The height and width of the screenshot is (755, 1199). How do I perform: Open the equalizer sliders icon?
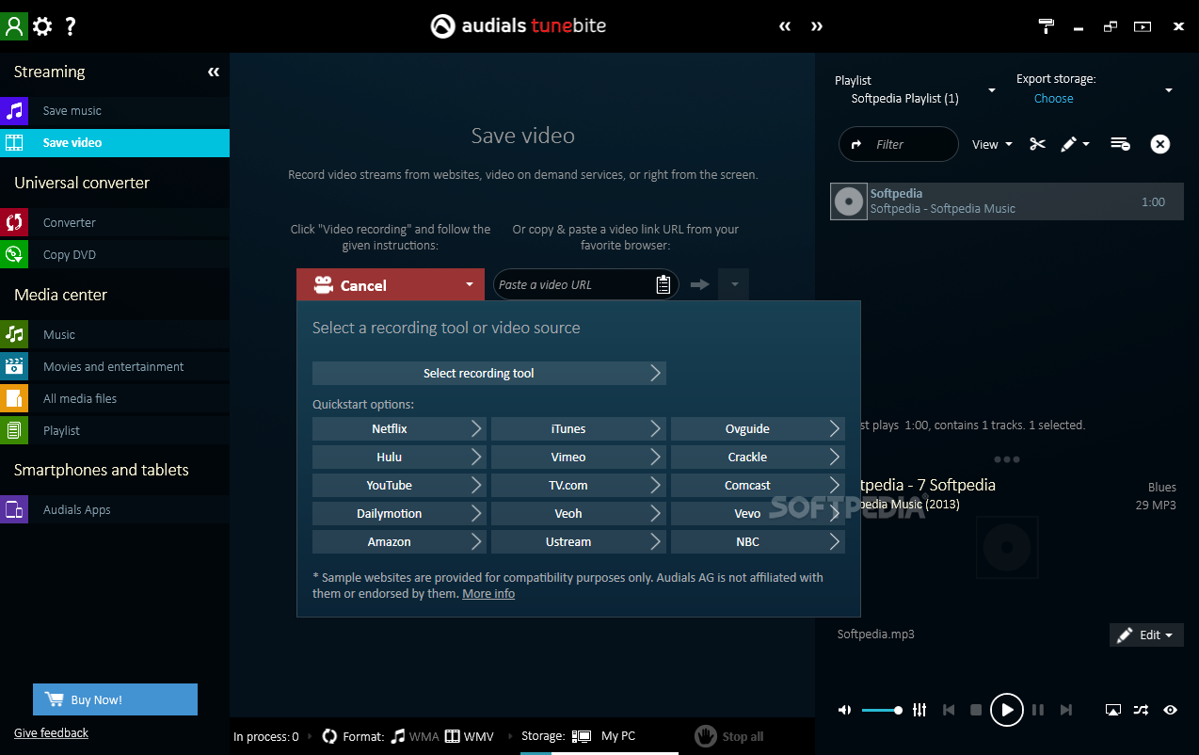(919, 710)
